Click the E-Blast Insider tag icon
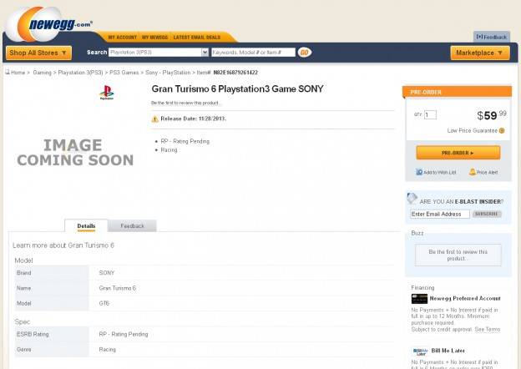The height and width of the screenshot is (369, 521). click(412, 198)
